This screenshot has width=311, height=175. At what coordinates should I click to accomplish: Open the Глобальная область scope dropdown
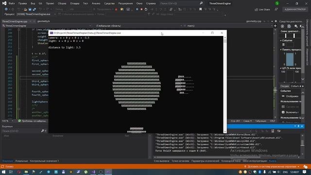point(139,26)
